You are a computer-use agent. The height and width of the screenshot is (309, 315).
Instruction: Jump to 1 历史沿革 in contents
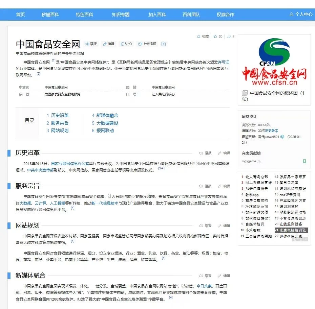pyautogui.click(x=58, y=115)
